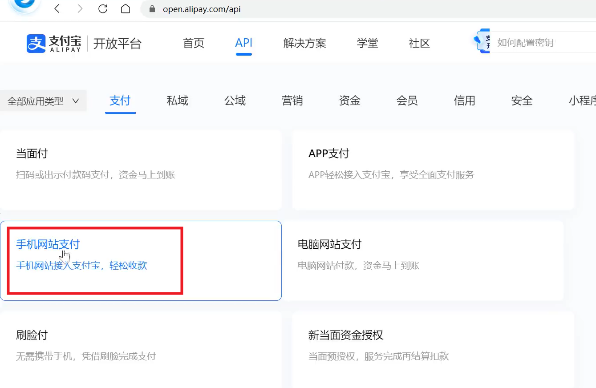Click the Alipay logo

point(54,43)
